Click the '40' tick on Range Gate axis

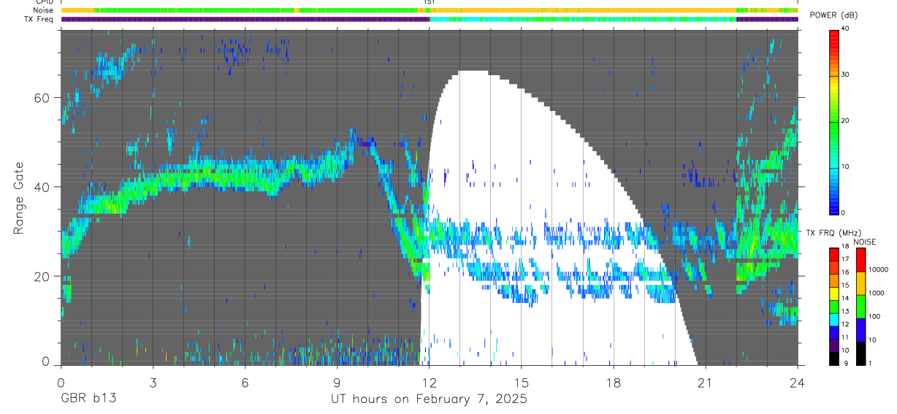coord(42,187)
